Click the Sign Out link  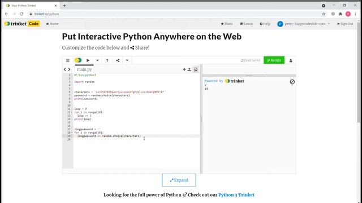(345, 24)
